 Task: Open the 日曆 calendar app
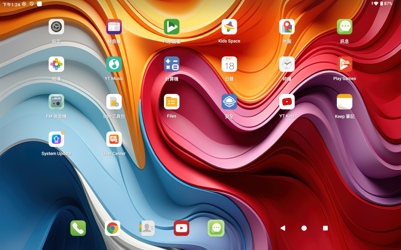[x=229, y=64]
